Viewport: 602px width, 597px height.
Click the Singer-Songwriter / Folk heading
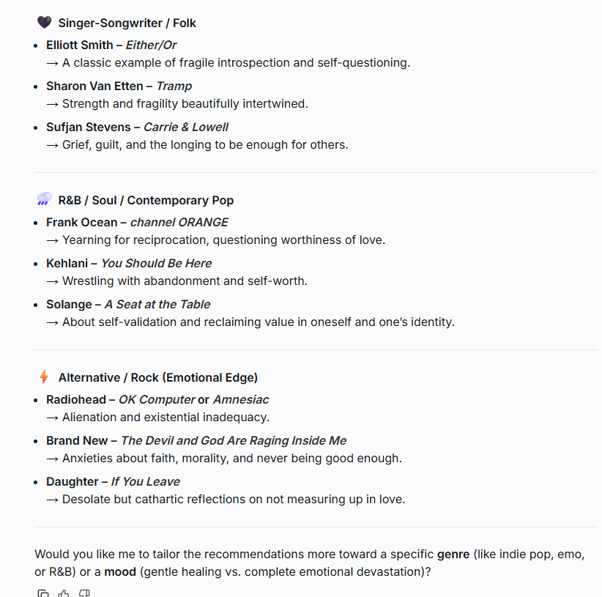127,23
